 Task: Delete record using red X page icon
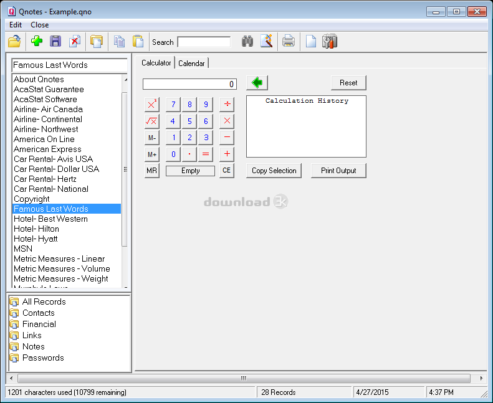pyautogui.click(x=74, y=42)
